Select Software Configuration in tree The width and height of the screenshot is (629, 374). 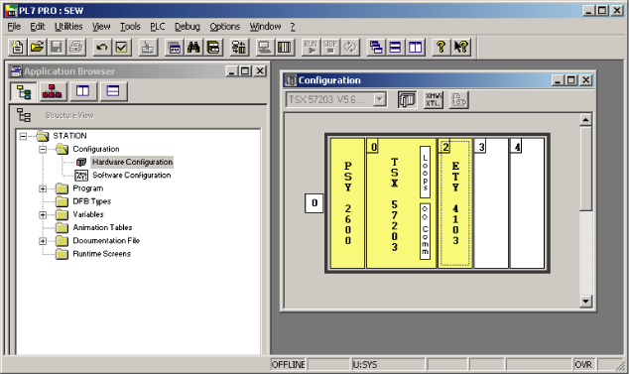coord(131,175)
